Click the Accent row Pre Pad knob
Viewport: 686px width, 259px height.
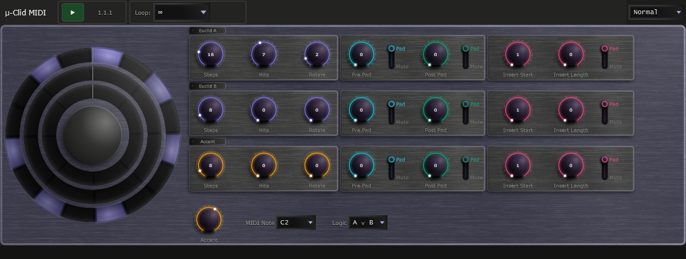[362, 165]
